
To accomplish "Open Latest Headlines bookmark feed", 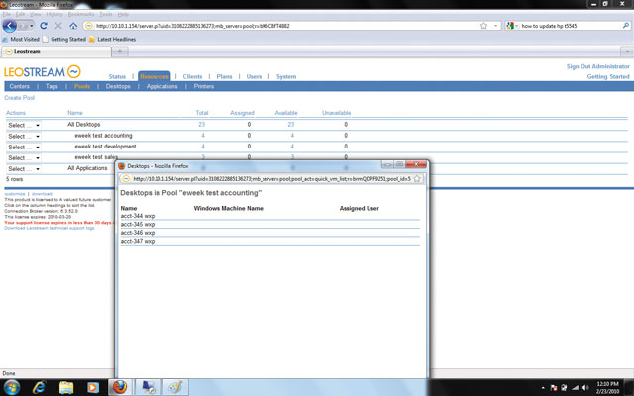I will [x=112, y=40].
